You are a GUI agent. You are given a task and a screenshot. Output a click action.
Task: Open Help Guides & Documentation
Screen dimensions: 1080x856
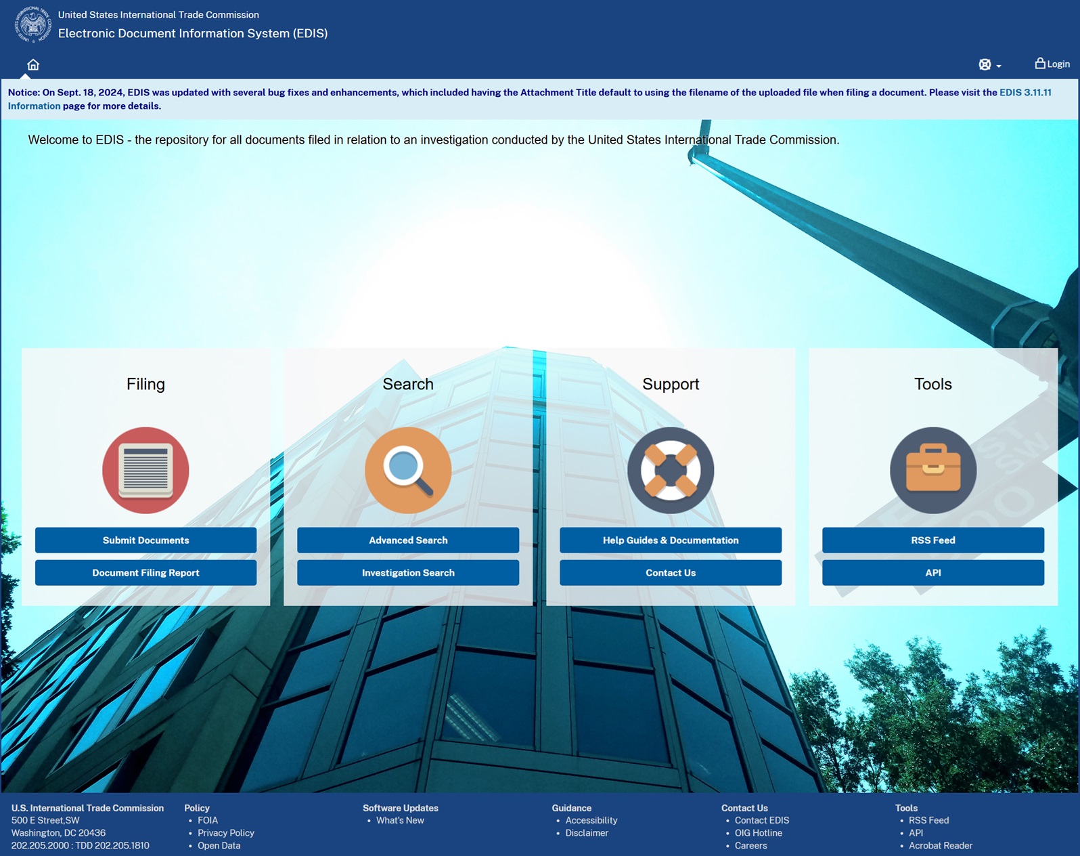click(671, 540)
